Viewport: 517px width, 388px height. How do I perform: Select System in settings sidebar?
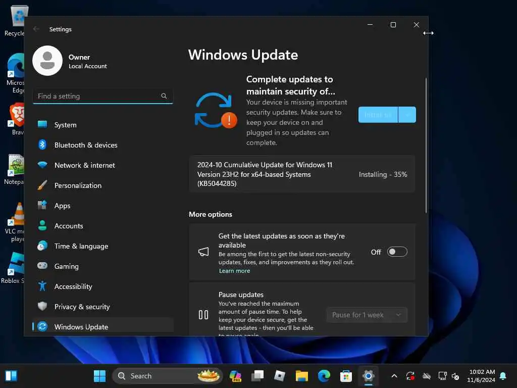[x=103, y=125]
